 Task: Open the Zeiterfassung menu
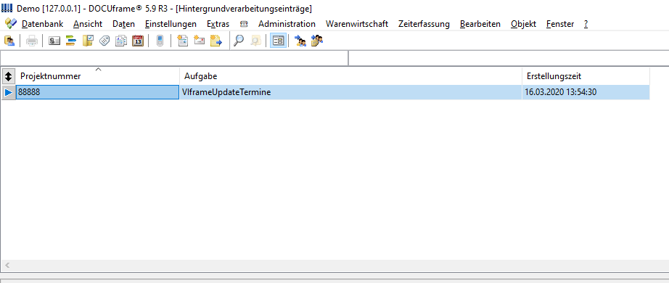[424, 24]
